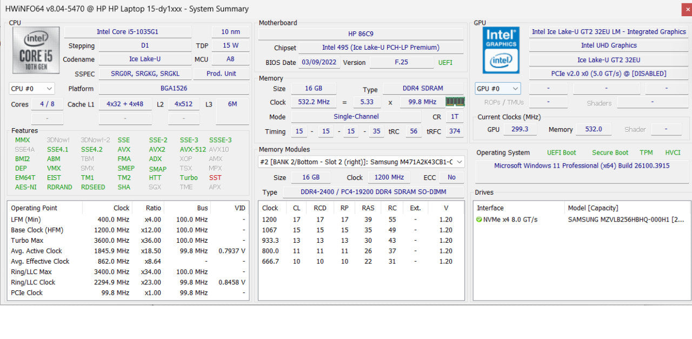Click the MCU A8 value
This screenshot has height=339, width=692.
[x=230, y=59]
